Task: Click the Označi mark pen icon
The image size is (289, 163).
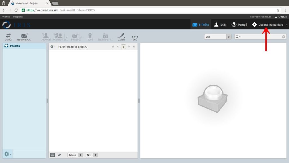Action: point(121,36)
